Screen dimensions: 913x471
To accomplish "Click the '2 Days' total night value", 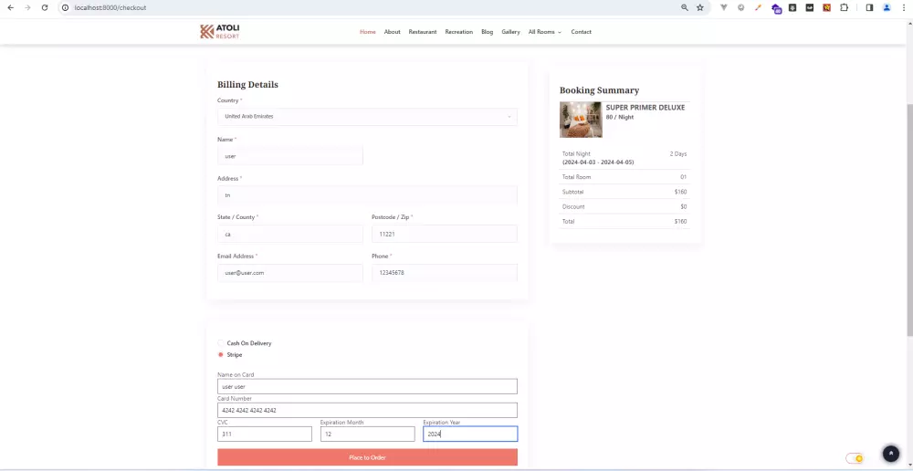I will click(x=677, y=153).
